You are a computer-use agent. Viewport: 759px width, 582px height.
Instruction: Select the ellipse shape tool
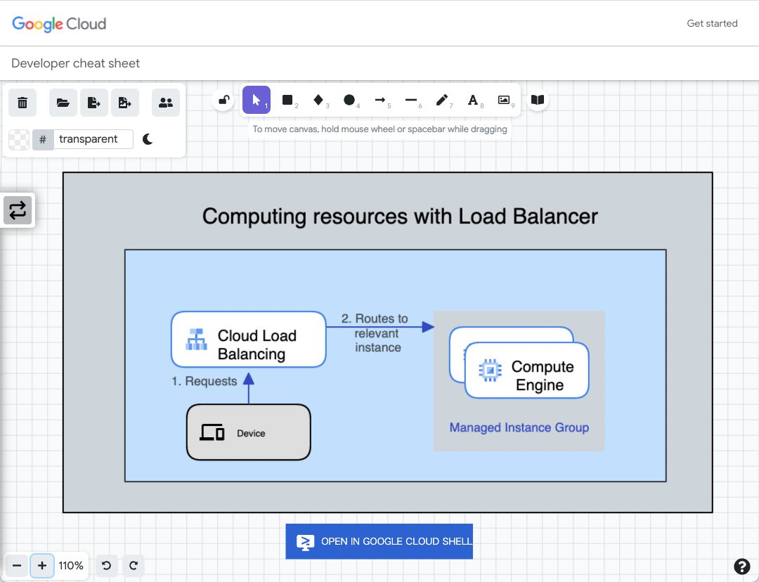[x=349, y=101]
